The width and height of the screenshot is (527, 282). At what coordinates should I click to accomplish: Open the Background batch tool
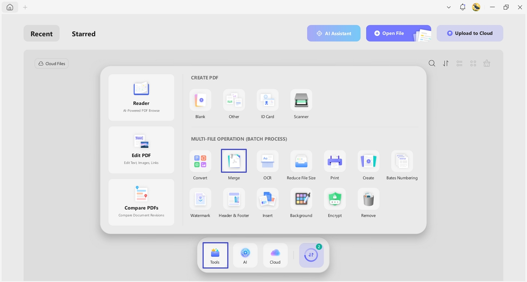pos(301,203)
